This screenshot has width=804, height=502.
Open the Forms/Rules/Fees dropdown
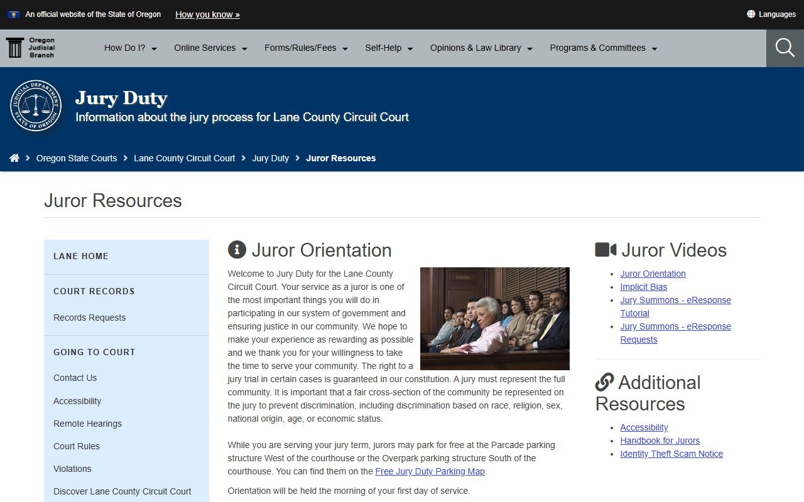(306, 48)
